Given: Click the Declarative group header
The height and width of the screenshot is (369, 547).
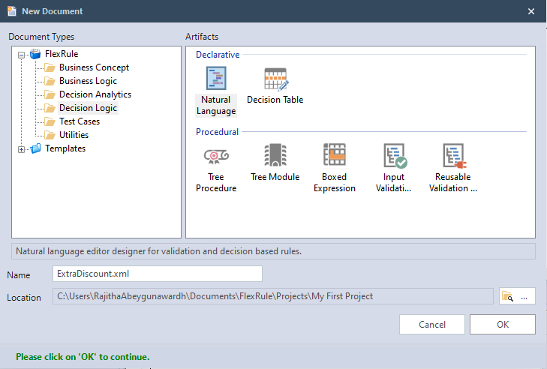Looking at the screenshot, I should tap(218, 55).
